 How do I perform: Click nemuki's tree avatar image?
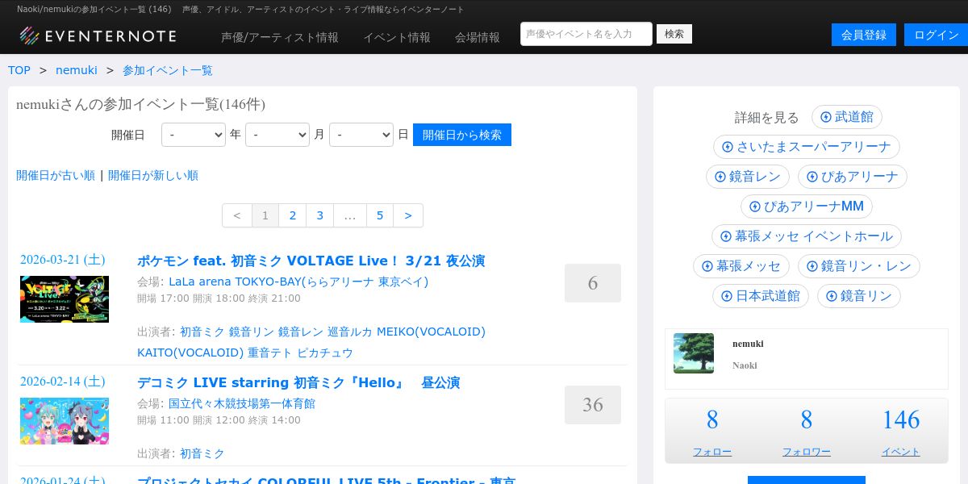pos(694,353)
